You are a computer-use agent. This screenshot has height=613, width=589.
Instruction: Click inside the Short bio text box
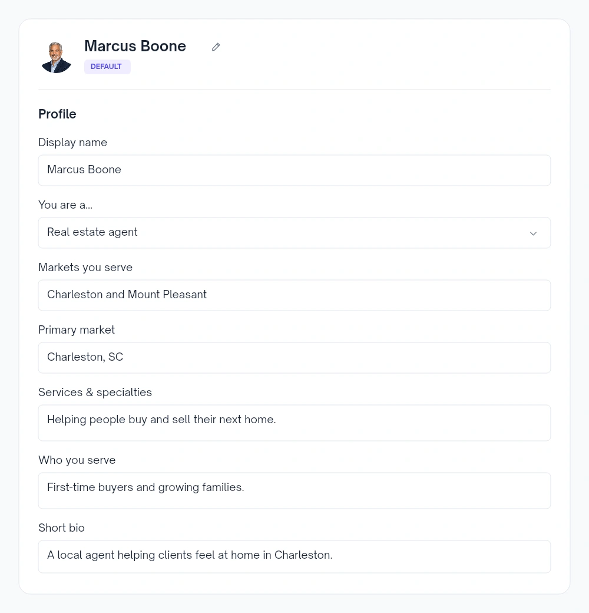[x=294, y=556]
